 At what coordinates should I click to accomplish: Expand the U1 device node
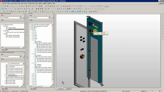(32, 74)
